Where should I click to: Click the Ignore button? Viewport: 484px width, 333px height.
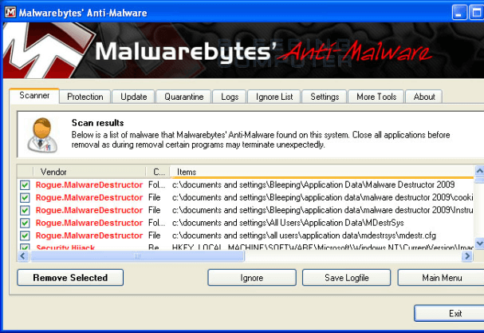pos(252,278)
